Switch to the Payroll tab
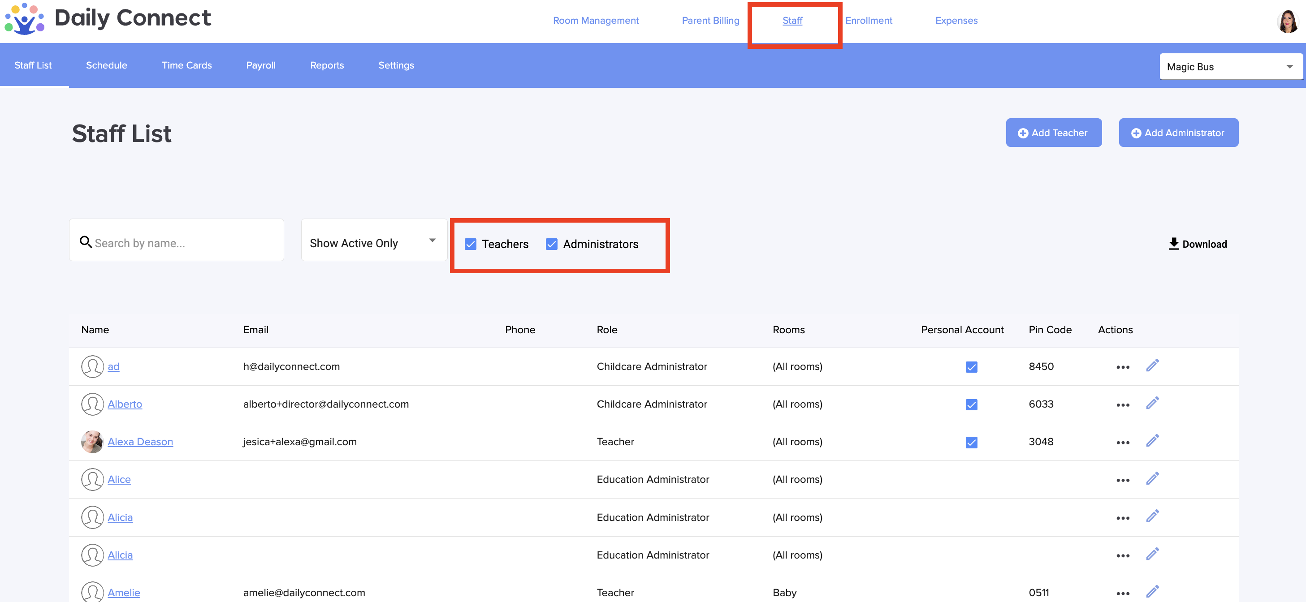1306x602 pixels. (260, 65)
